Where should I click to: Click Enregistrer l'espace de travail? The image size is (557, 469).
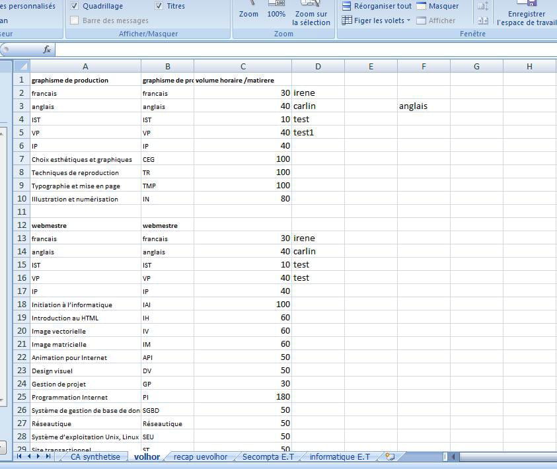[527, 15]
